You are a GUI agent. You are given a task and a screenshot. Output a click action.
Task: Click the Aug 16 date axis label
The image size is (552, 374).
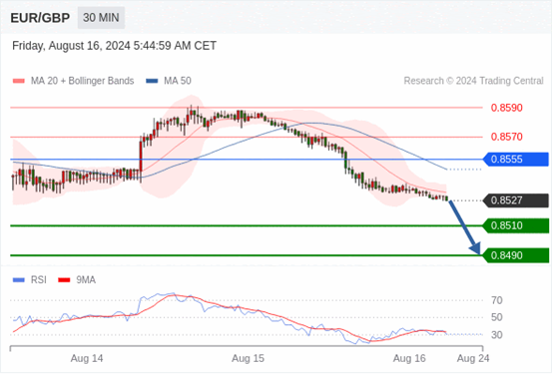click(409, 358)
